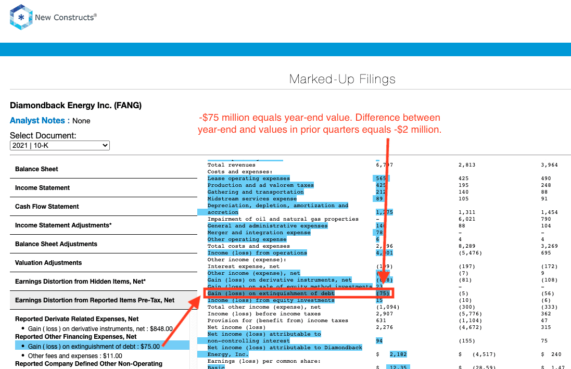
Task: Click highlighted Gathering and transportation label
Action: [256, 192]
